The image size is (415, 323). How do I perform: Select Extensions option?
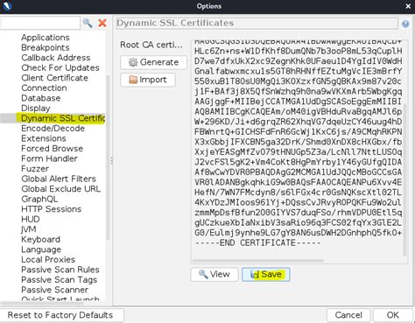pyautogui.click(x=44, y=138)
